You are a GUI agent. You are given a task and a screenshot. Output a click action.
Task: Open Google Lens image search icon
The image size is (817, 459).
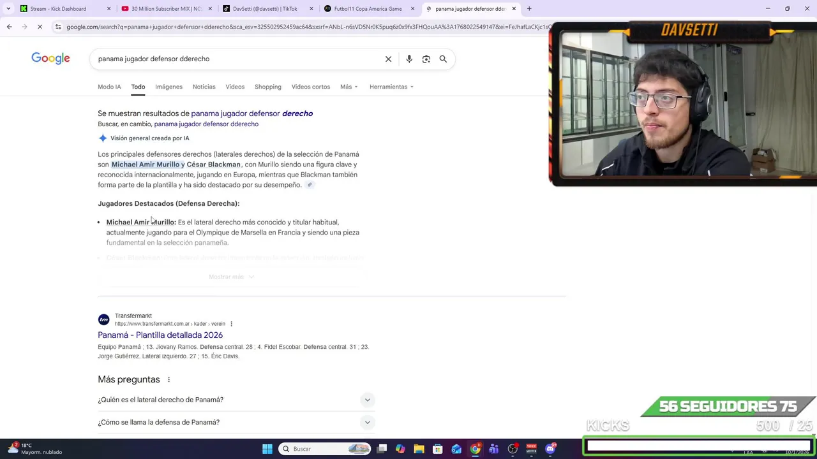coord(426,59)
